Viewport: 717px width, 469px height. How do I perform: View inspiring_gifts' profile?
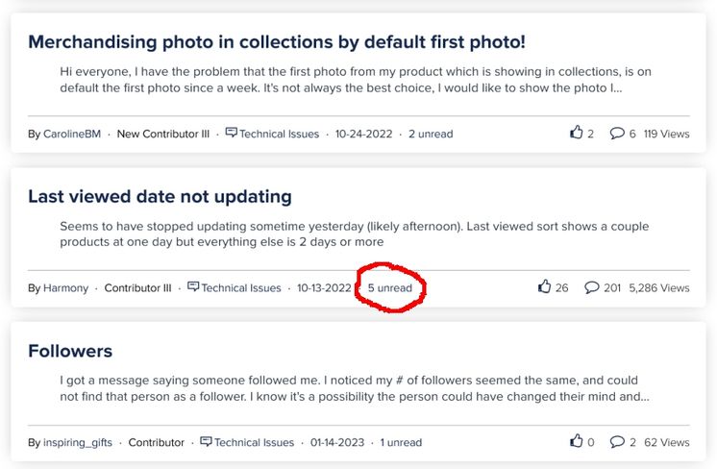click(78, 443)
